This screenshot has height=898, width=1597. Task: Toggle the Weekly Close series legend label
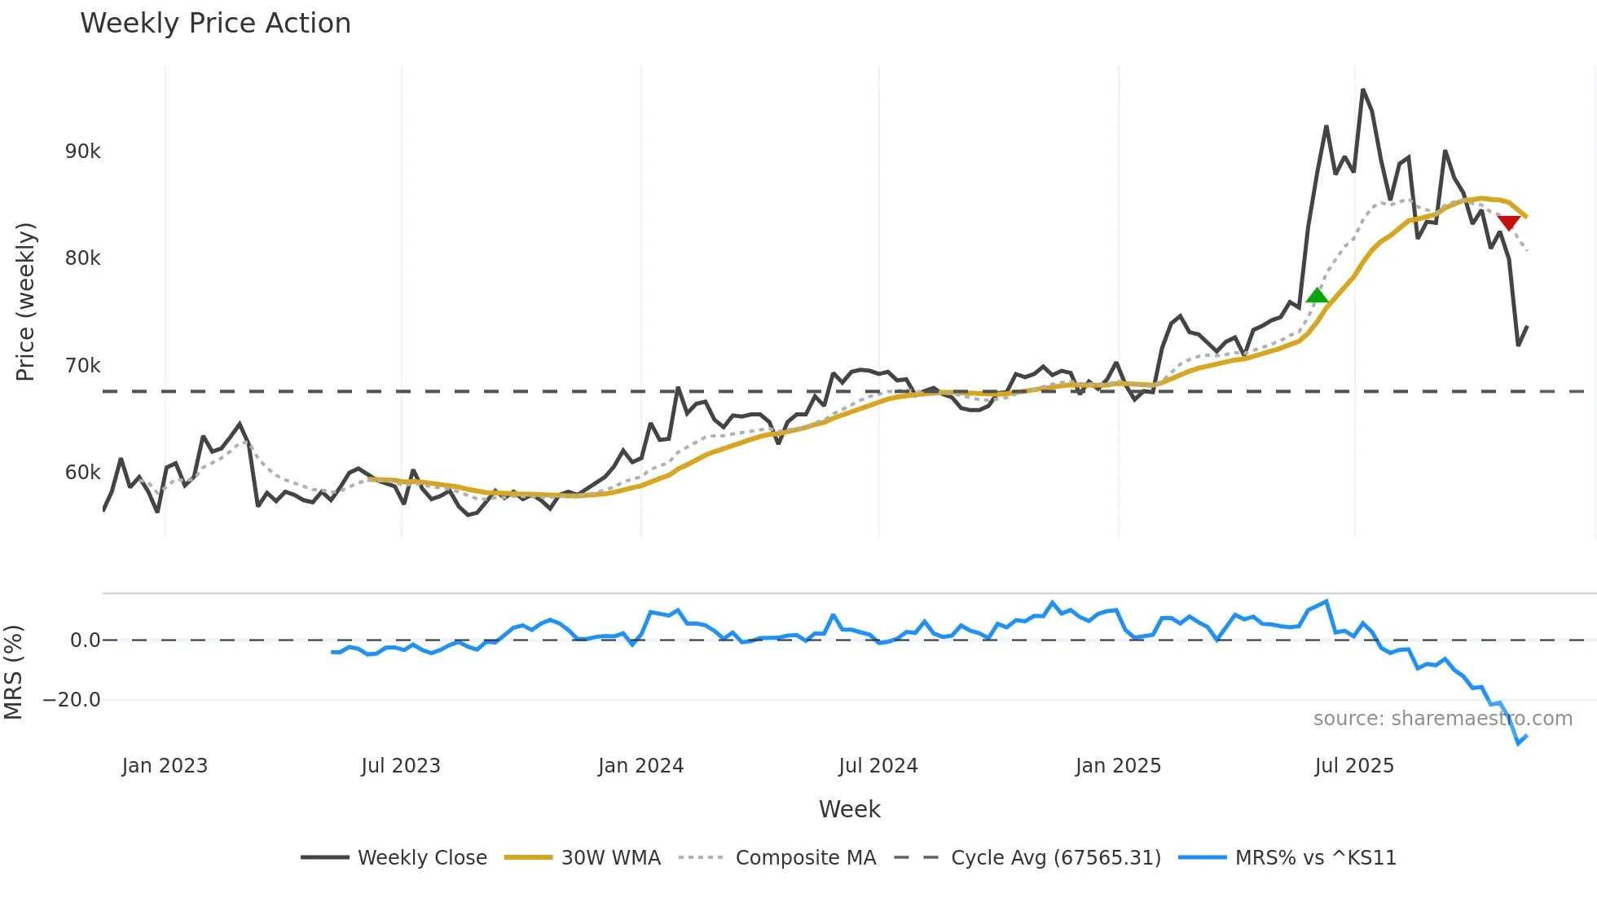pos(422,857)
